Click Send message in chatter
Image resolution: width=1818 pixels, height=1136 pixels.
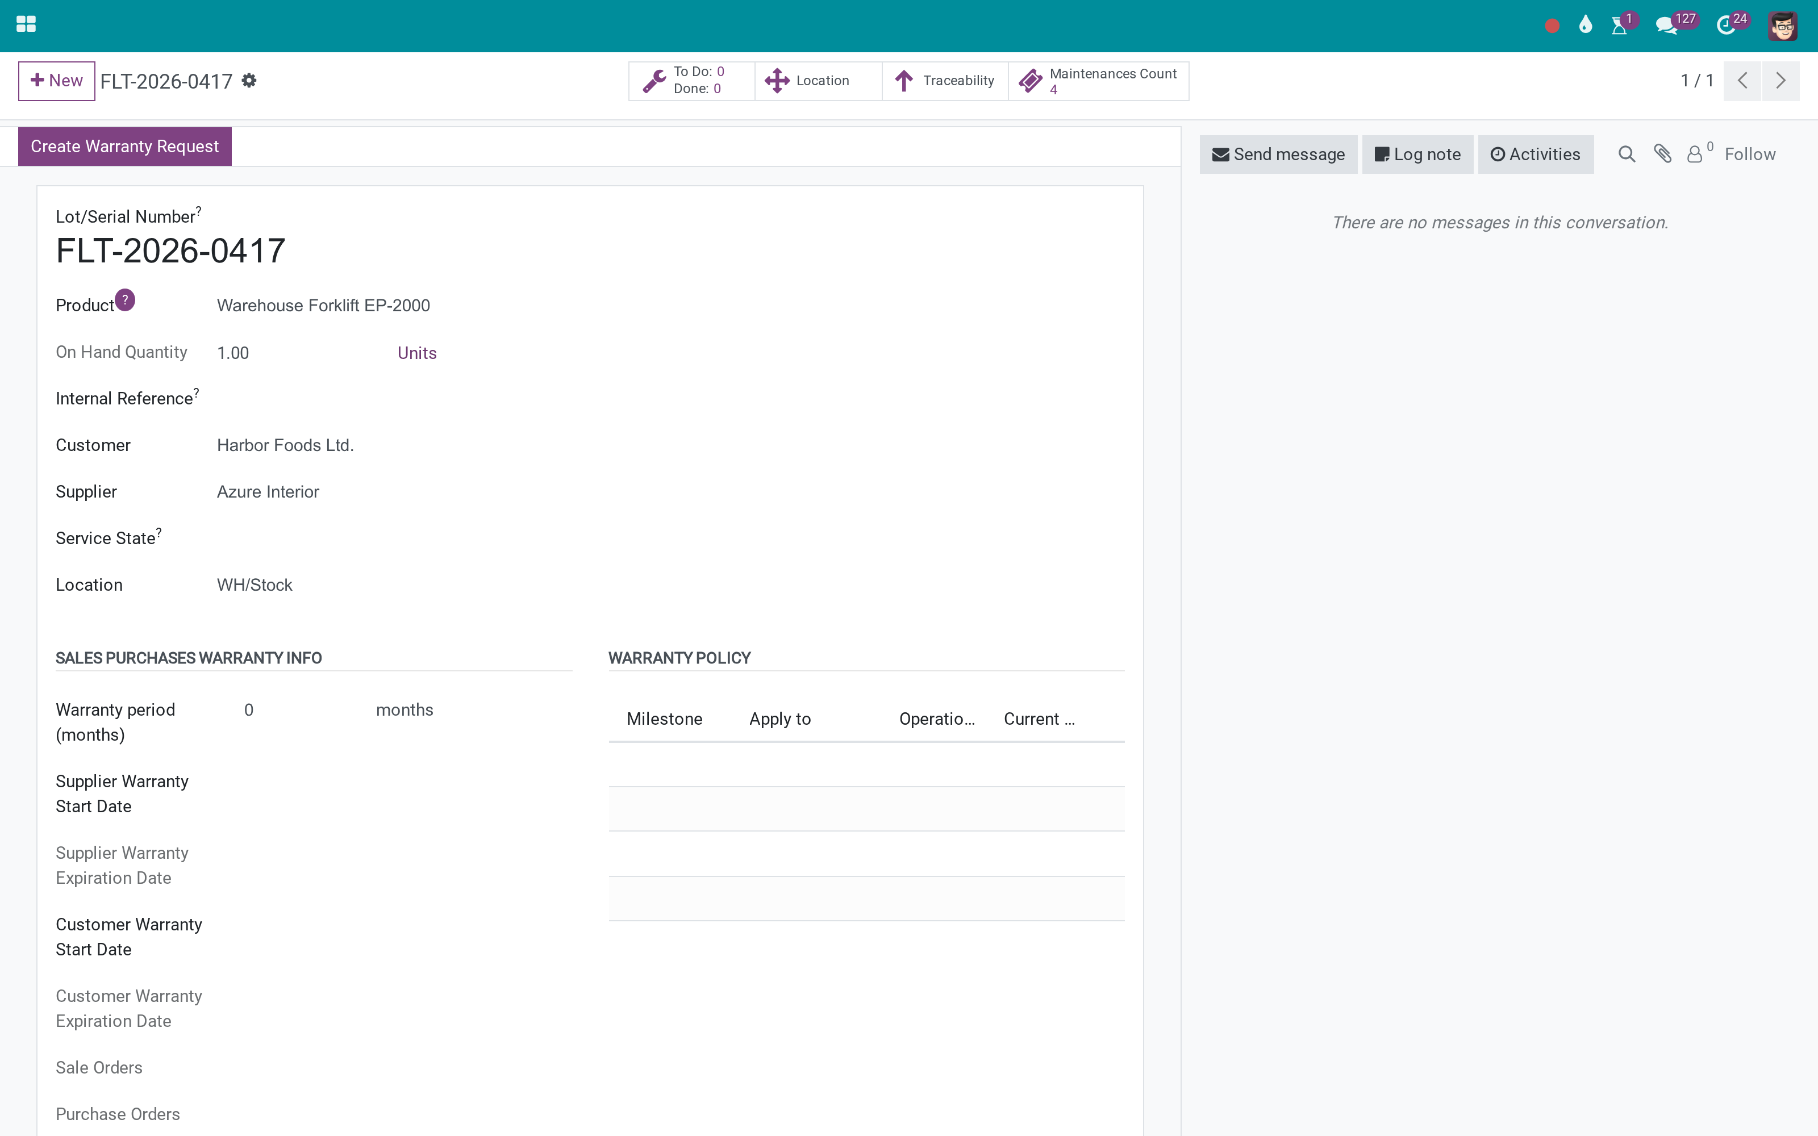pyautogui.click(x=1278, y=154)
